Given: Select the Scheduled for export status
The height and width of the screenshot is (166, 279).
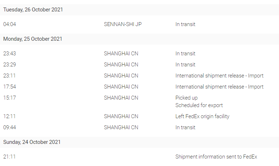Looking at the screenshot, I should click(x=199, y=105).
